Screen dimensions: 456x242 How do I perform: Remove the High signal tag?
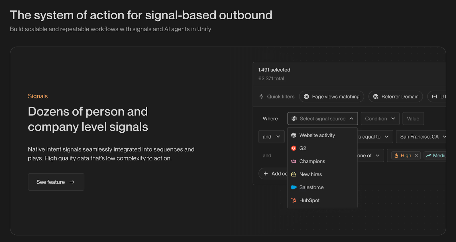coord(416,155)
